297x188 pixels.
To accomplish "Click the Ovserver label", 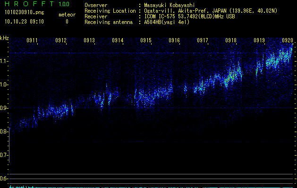I will [x=96, y=5].
